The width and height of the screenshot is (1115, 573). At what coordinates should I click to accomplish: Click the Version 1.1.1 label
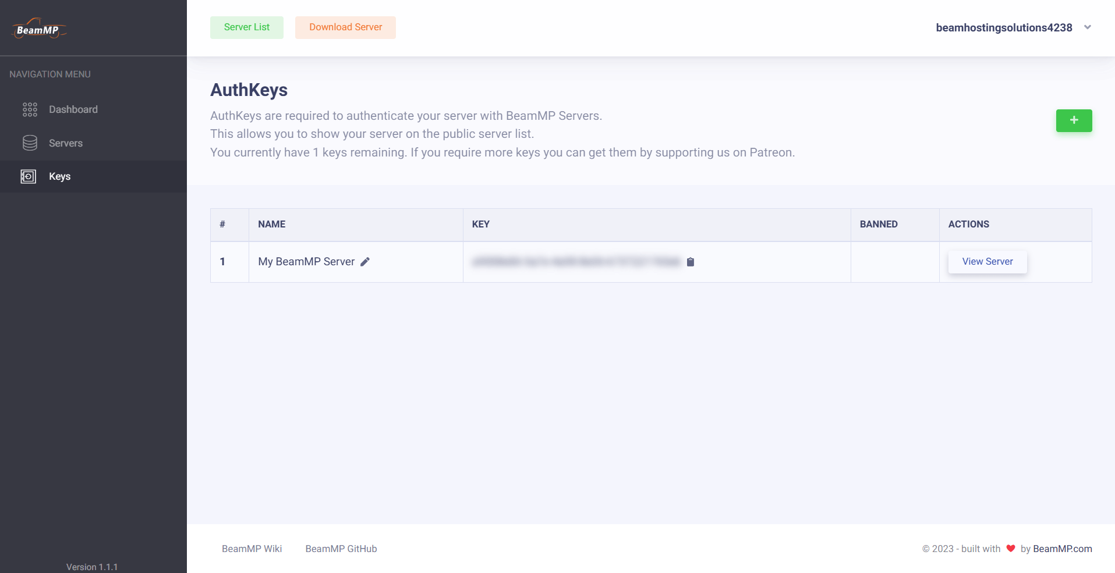[x=92, y=567]
